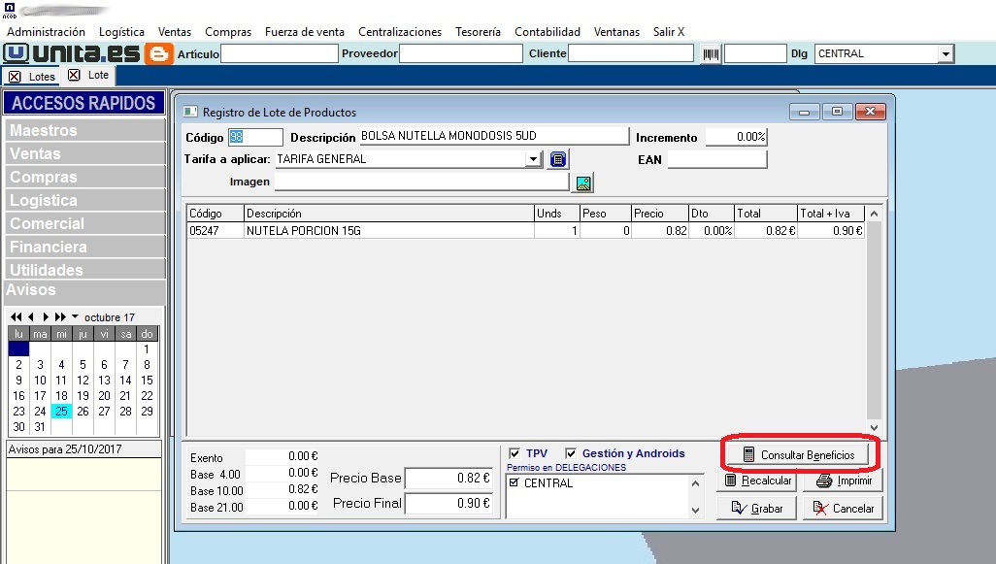Viewport: 996px width, 564px height.
Task: Select table row NUTELA PORCION 15G
Action: pyautogui.click(x=526, y=231)
